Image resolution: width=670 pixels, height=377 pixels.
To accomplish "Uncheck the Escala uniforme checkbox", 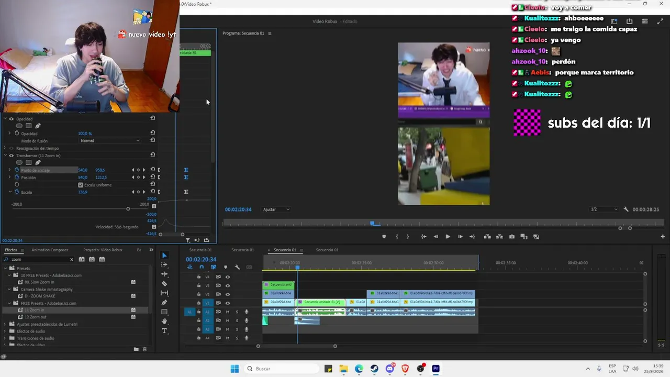I will pos(81,185).
